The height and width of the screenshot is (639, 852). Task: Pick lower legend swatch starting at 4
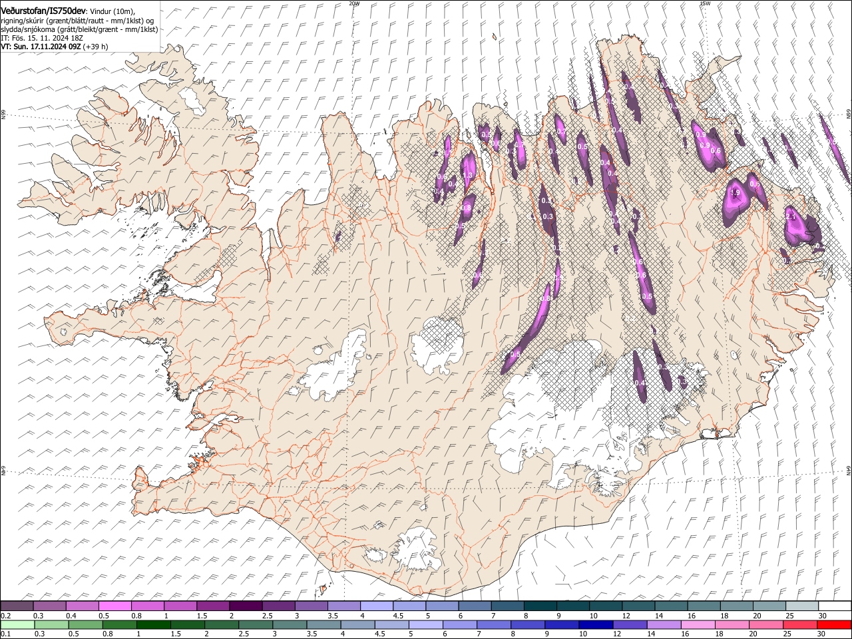tap(357, 624)
